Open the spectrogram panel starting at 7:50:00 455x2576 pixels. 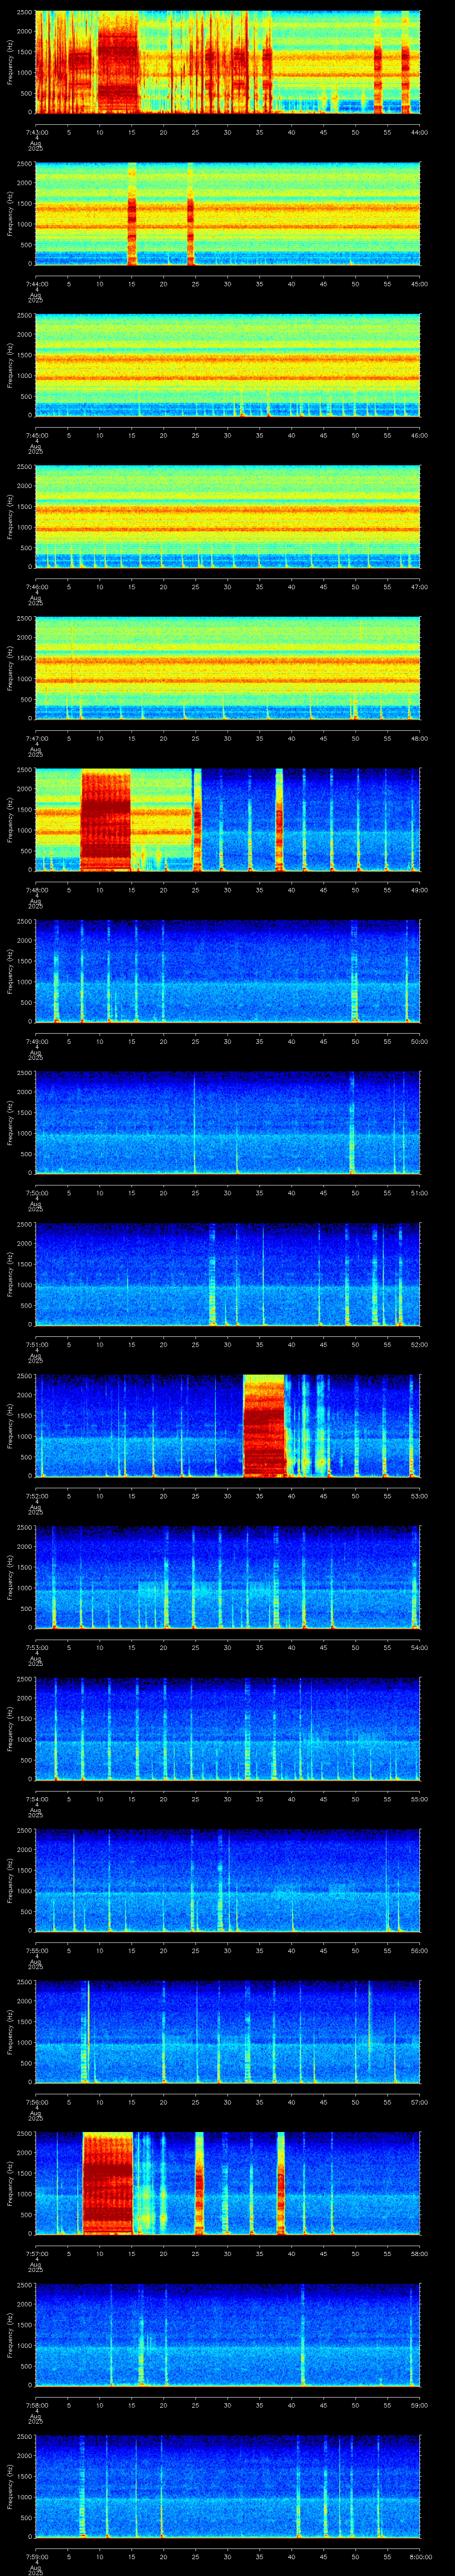(227, 1122)
